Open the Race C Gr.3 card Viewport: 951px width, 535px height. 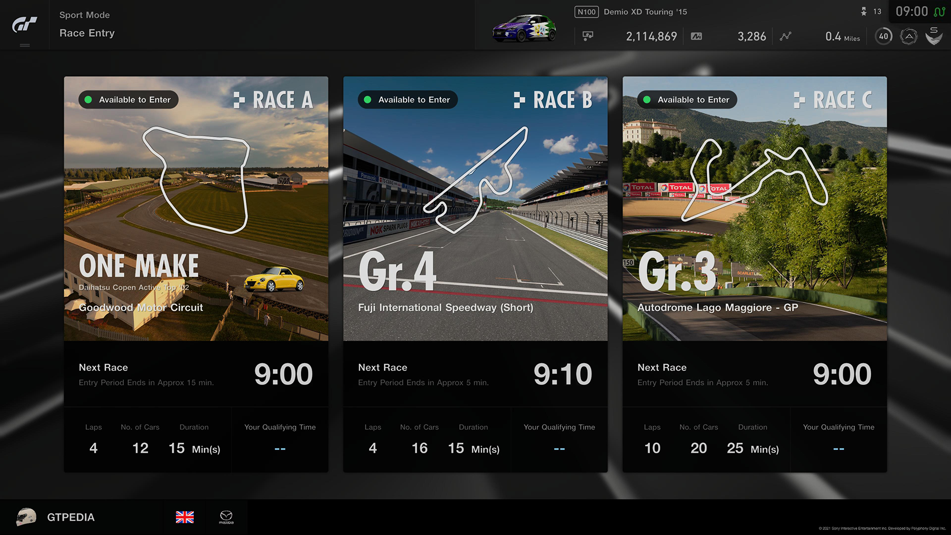click(x=755, y=274)
